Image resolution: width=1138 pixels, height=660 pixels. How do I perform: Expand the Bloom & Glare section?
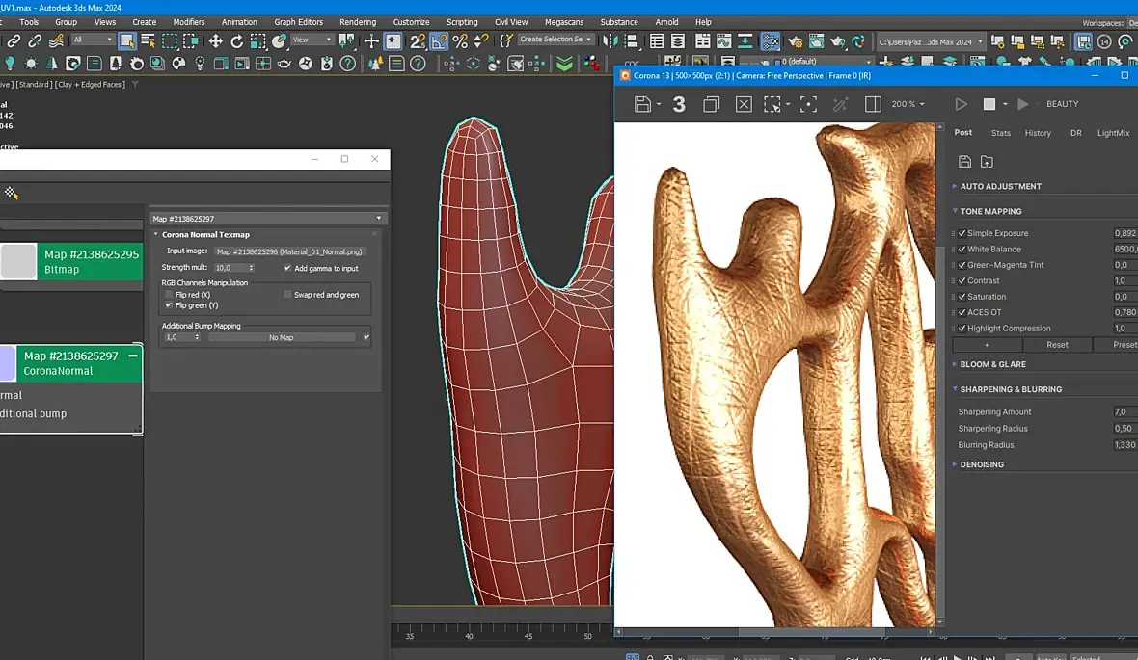click(992, 364)
